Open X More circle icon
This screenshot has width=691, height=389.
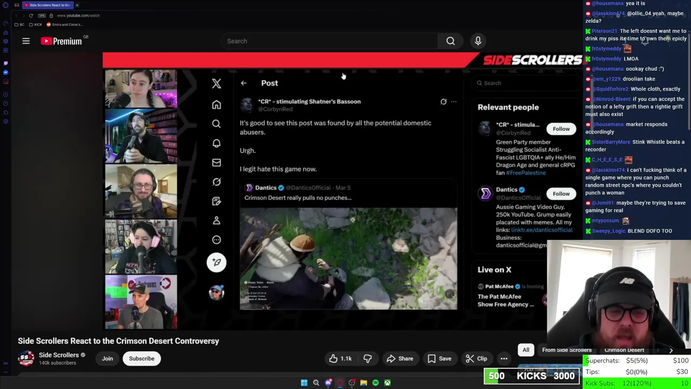click(216, 240)
